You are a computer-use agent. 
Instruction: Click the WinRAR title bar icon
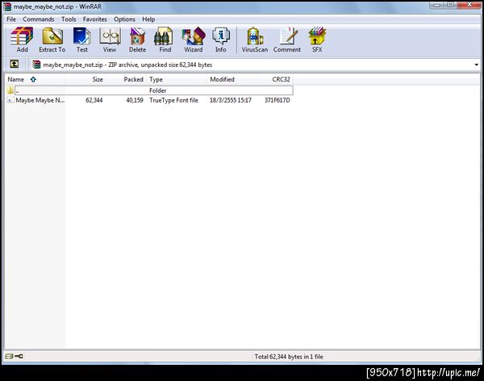click(7, 6)
